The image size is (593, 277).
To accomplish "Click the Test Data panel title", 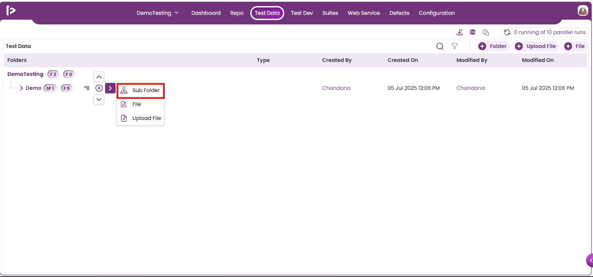I will pos(18,46).
